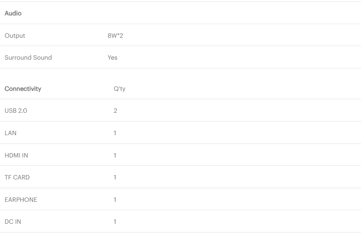Click the DC IN row label
Screen dimensions: 361x247
pos(13,222)
